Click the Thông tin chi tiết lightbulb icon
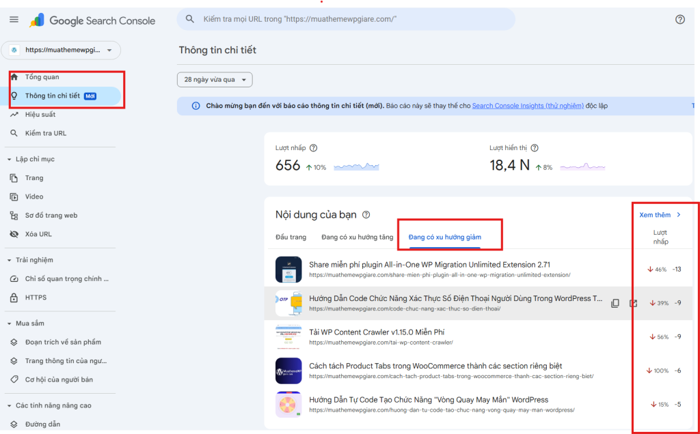 tap(14, 96)
